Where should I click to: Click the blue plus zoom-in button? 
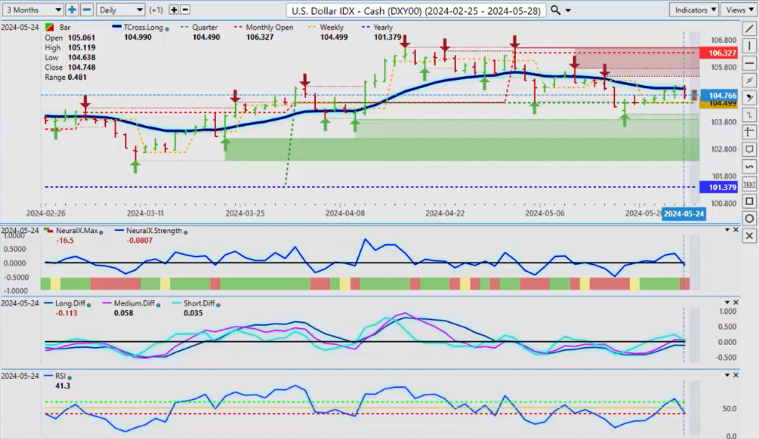click(x=72, y=10)
